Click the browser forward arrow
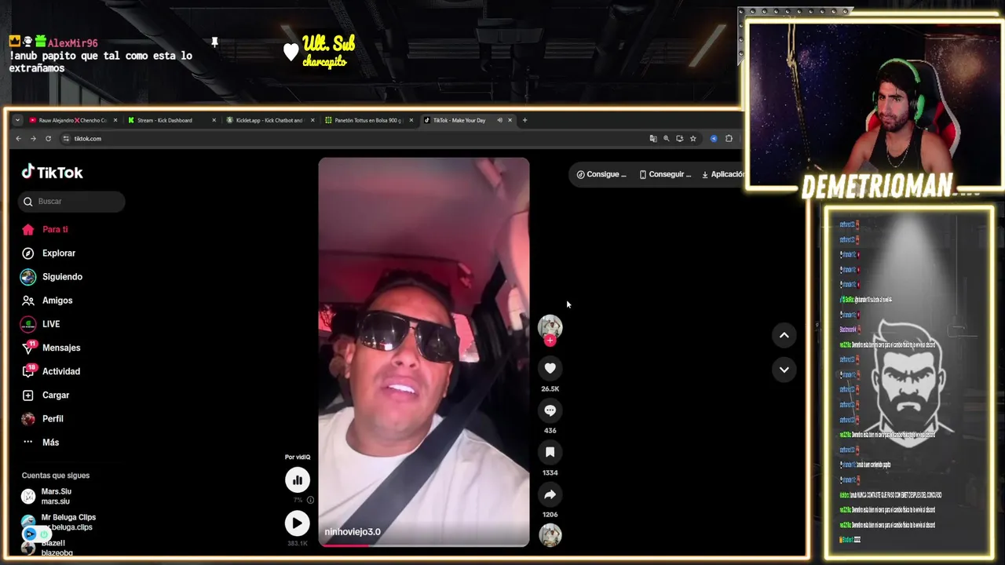This screenshot has width=1005, height=565. pos(33,138)
